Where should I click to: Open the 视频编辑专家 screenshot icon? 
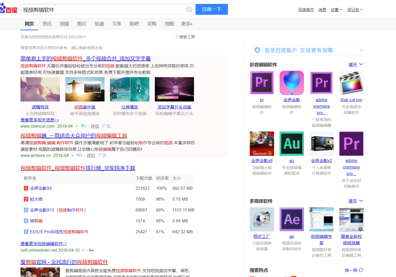click(x=321, y=219)
